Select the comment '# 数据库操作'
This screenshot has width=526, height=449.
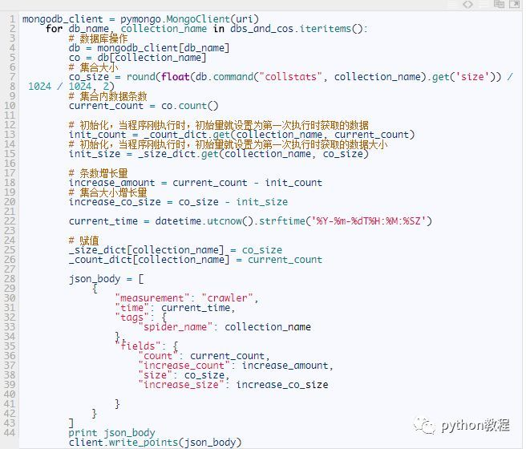pyautogui.click(x=99, y=38)
